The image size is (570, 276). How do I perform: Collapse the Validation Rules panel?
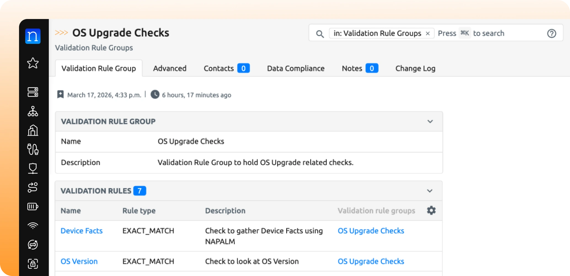[430, 191]
